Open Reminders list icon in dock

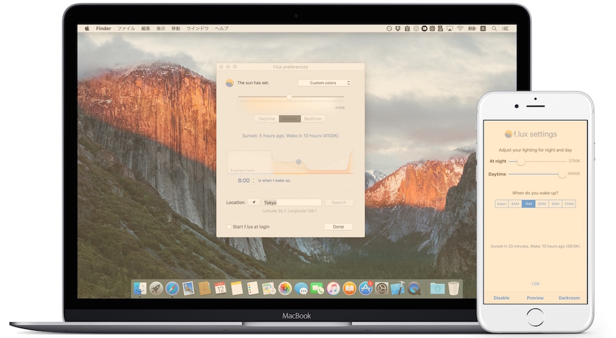coord(253,289)
